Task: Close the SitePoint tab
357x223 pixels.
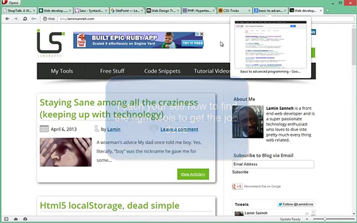Action: (142, 11)
